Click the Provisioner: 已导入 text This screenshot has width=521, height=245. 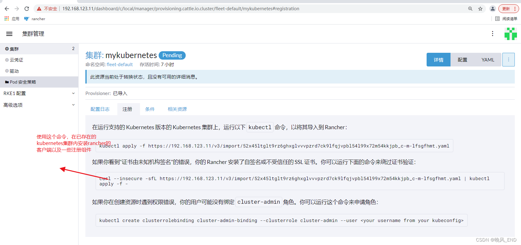(106, 93)
